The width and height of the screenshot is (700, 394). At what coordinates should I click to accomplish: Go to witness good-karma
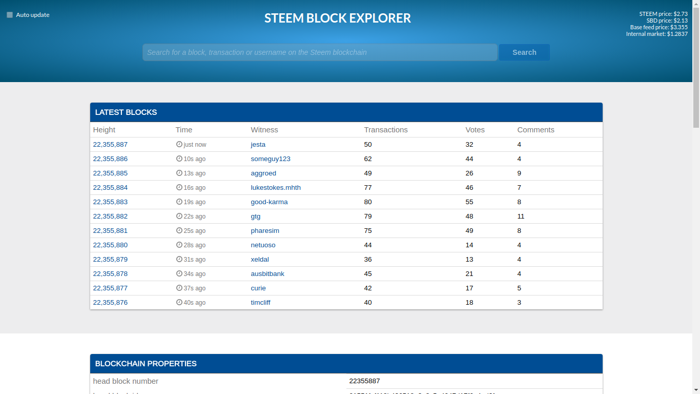[269, 202]
